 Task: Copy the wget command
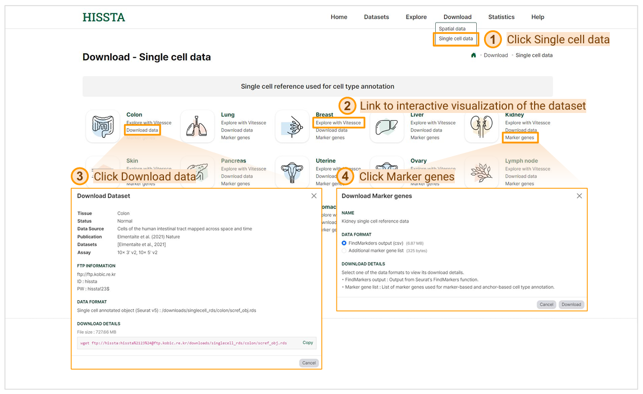point(308,343)
